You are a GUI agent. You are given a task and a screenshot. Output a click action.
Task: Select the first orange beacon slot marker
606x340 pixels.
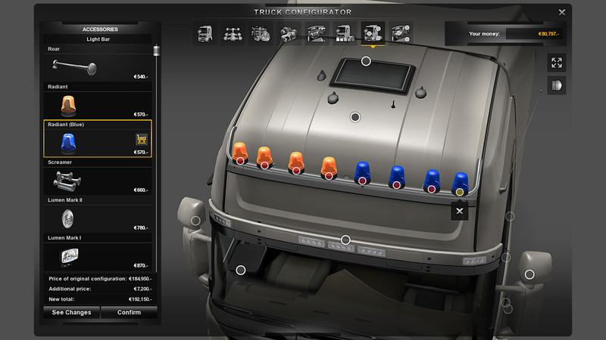pos(240,161)
